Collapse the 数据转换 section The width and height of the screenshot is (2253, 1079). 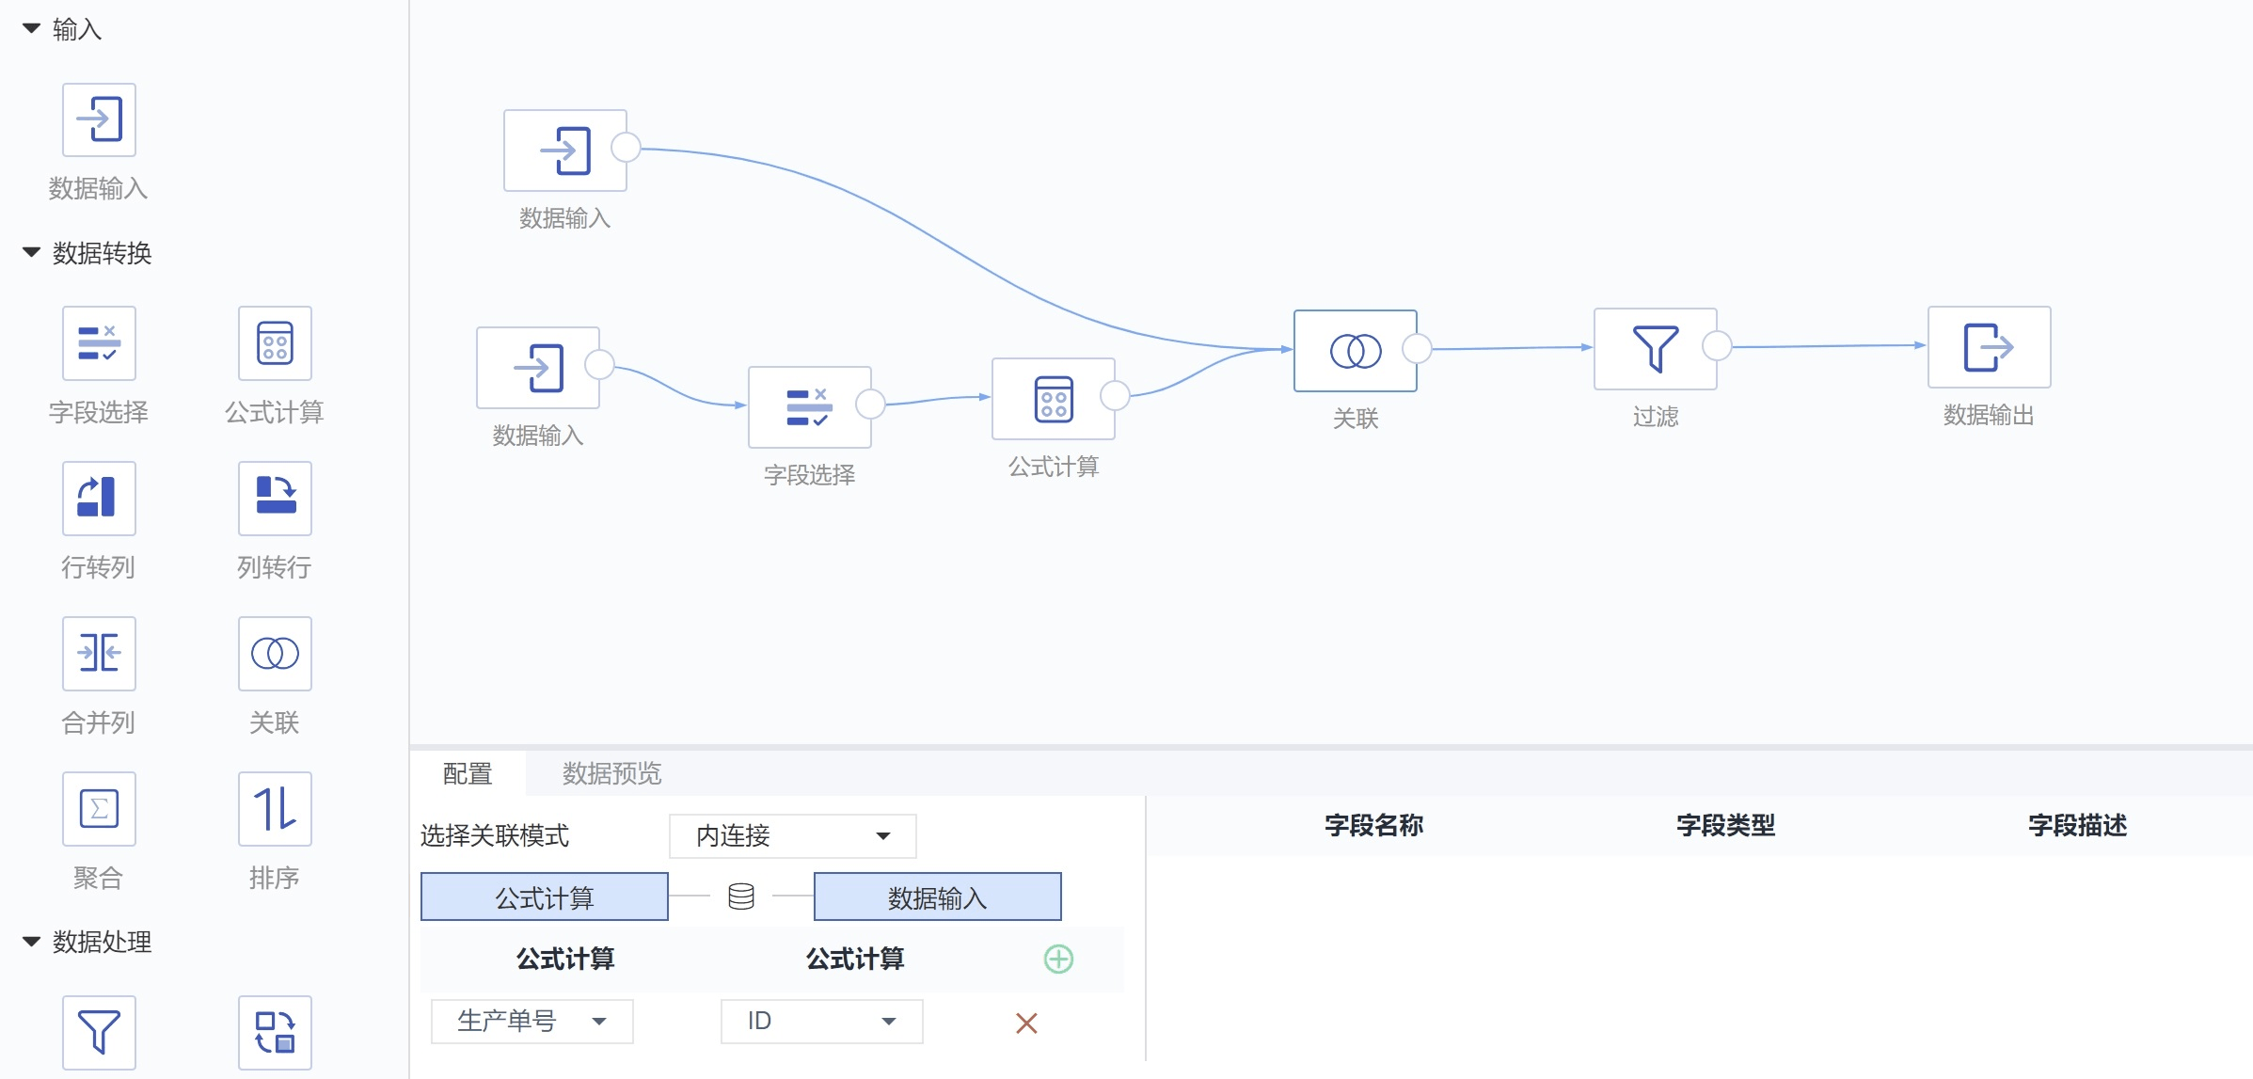(31, 252)
